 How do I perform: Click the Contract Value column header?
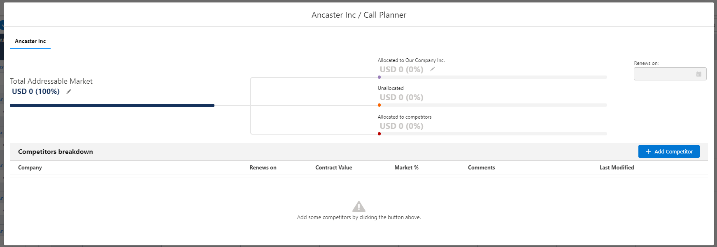[333, 167]
